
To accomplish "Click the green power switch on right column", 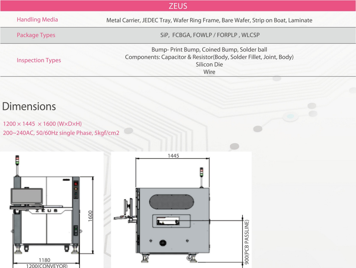I will click(x=76, y=230).
